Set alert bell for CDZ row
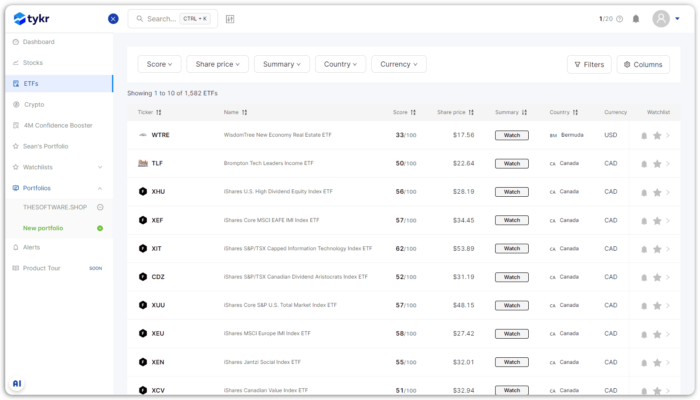Screen dimensions: 700x400 (x=644, y=277)
